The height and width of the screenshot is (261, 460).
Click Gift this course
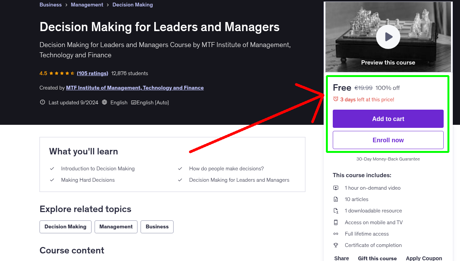pyautogui.click(x=377, y=258)
